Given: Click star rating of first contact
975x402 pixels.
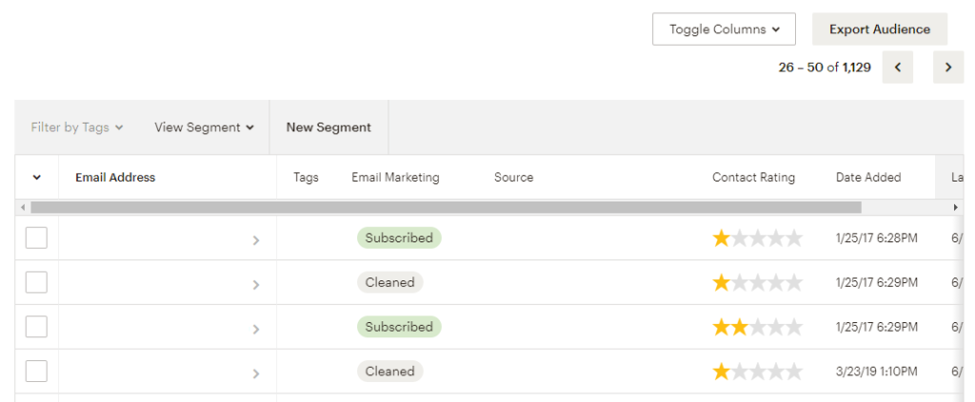Looking at the screenshot, I should (x=758, y=238).
